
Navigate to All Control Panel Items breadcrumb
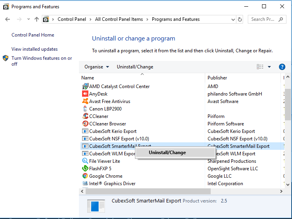(x=119, y=19)
